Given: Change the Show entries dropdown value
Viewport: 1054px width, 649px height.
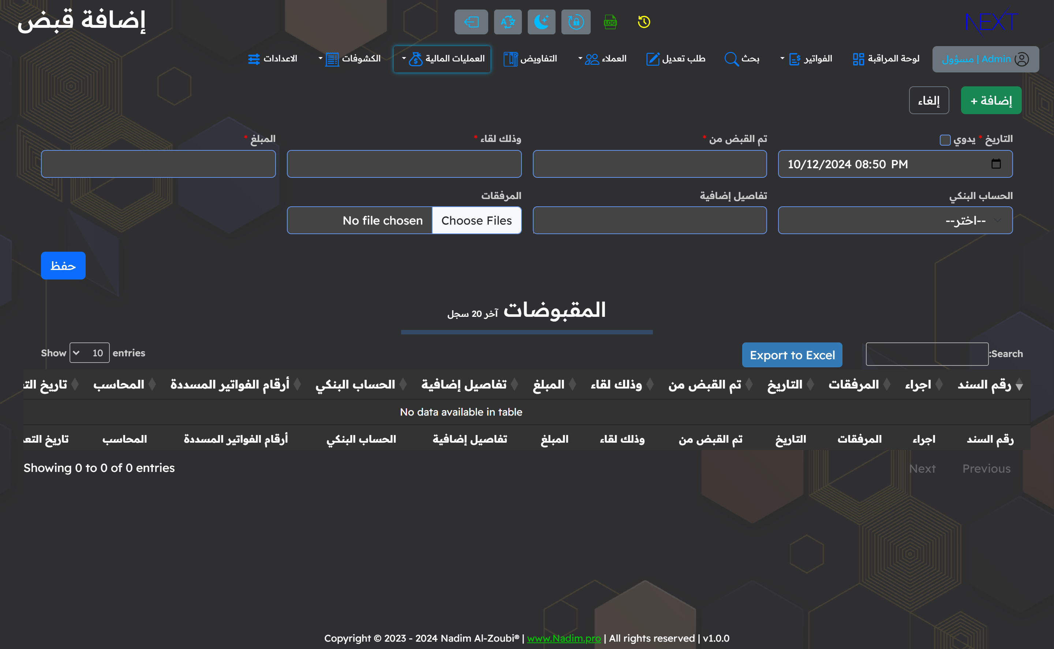Looking at the screenshot, I should point(89,352).
